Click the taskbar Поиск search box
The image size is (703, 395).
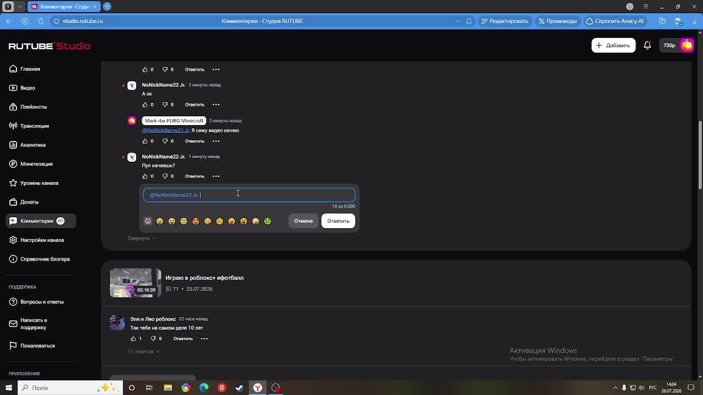(70, 388)
